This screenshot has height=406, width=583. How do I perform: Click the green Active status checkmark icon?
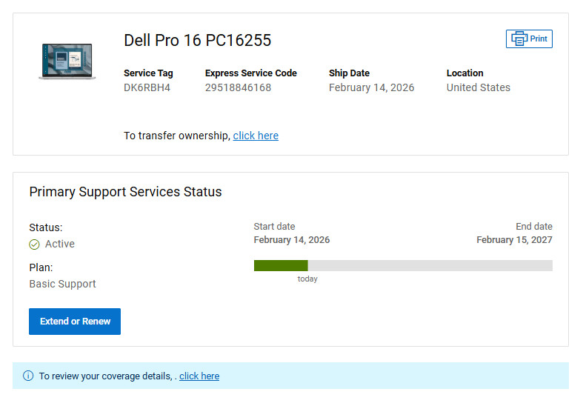pos(34,244)
